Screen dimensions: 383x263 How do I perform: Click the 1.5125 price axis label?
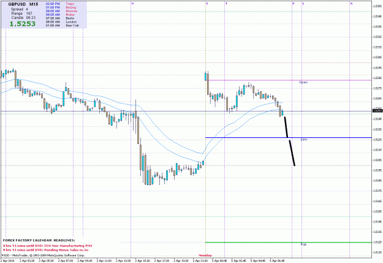click(x=377, y=242)
